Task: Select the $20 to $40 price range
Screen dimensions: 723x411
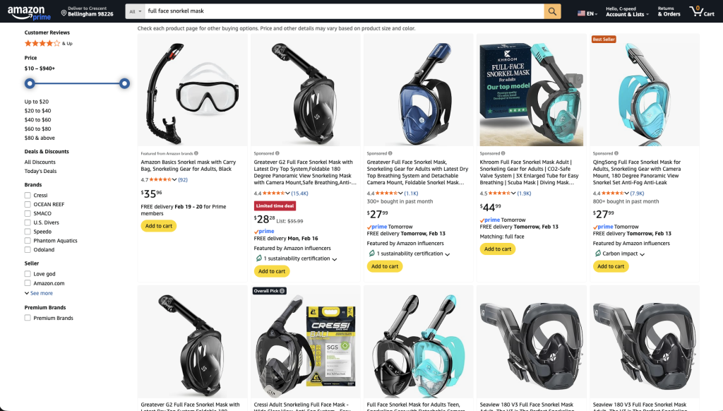Action: [x=38, y=111]
